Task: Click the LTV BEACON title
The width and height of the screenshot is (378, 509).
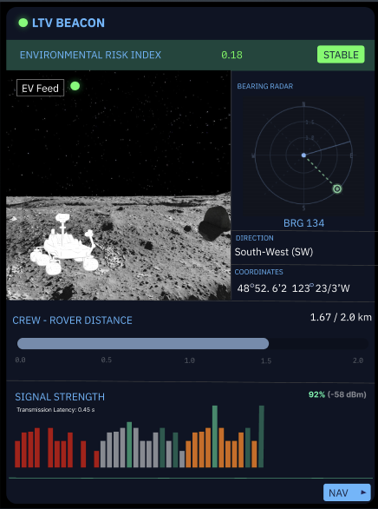Action: pyautogui.click(x=68, y=23)
